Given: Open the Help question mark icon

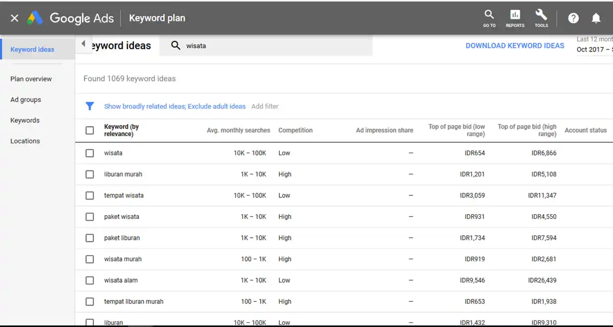Looking at the screenshot, I should (573, 18).
